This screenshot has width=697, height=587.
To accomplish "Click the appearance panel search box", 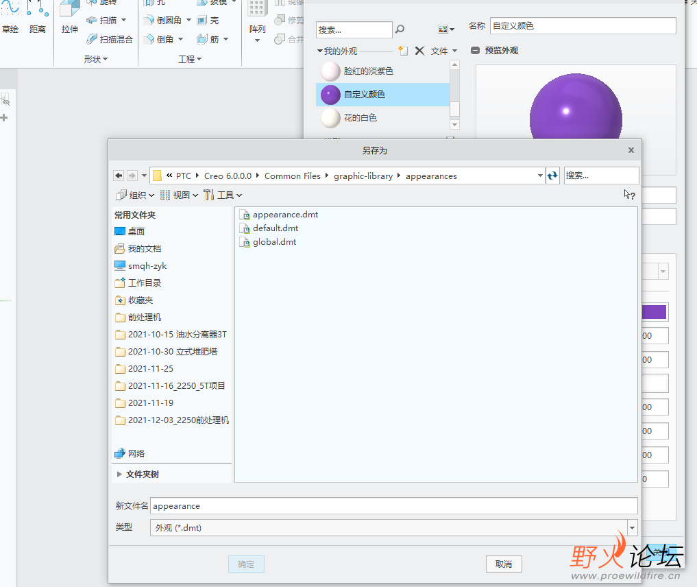I will coord(354,29).
